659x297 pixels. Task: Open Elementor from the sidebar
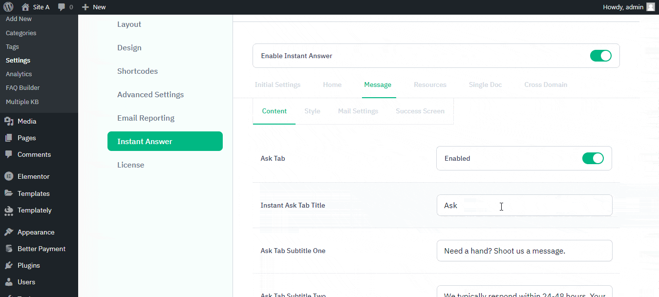pyautogui.click(x=33, y=176)
